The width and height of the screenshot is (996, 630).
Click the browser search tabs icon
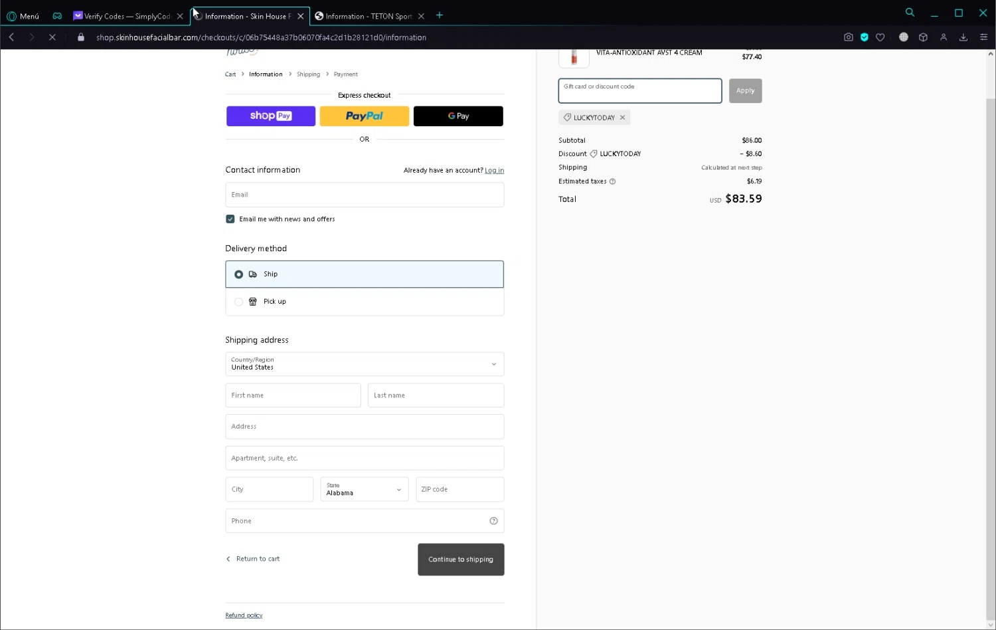(910, 13)
